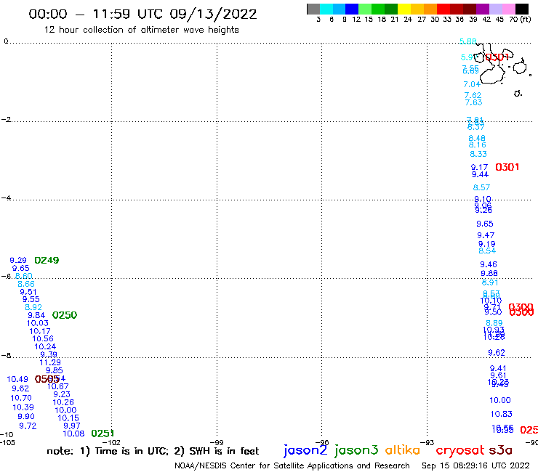This screenshot has width=538, height=472.
Task: Click the wave height value '9.17'
Action: [479, 167]
